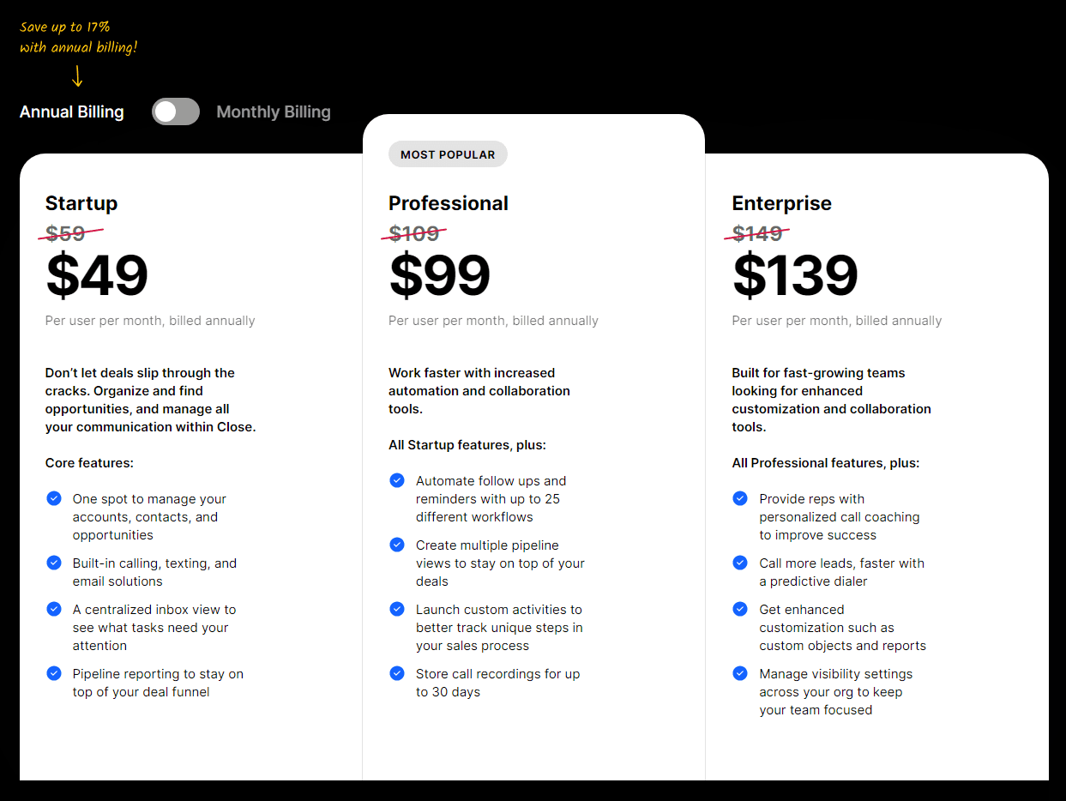Click the checkmark next to 'Pipeline reporting' feature
Screen dimensions: 1066x801
(x=54, y=673)
